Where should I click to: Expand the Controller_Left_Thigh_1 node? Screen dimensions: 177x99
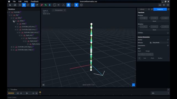pos(12,47)
